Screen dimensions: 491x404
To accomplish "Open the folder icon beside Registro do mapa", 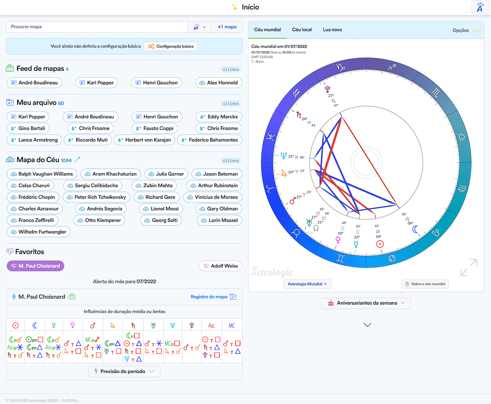I will pos(233,297).
